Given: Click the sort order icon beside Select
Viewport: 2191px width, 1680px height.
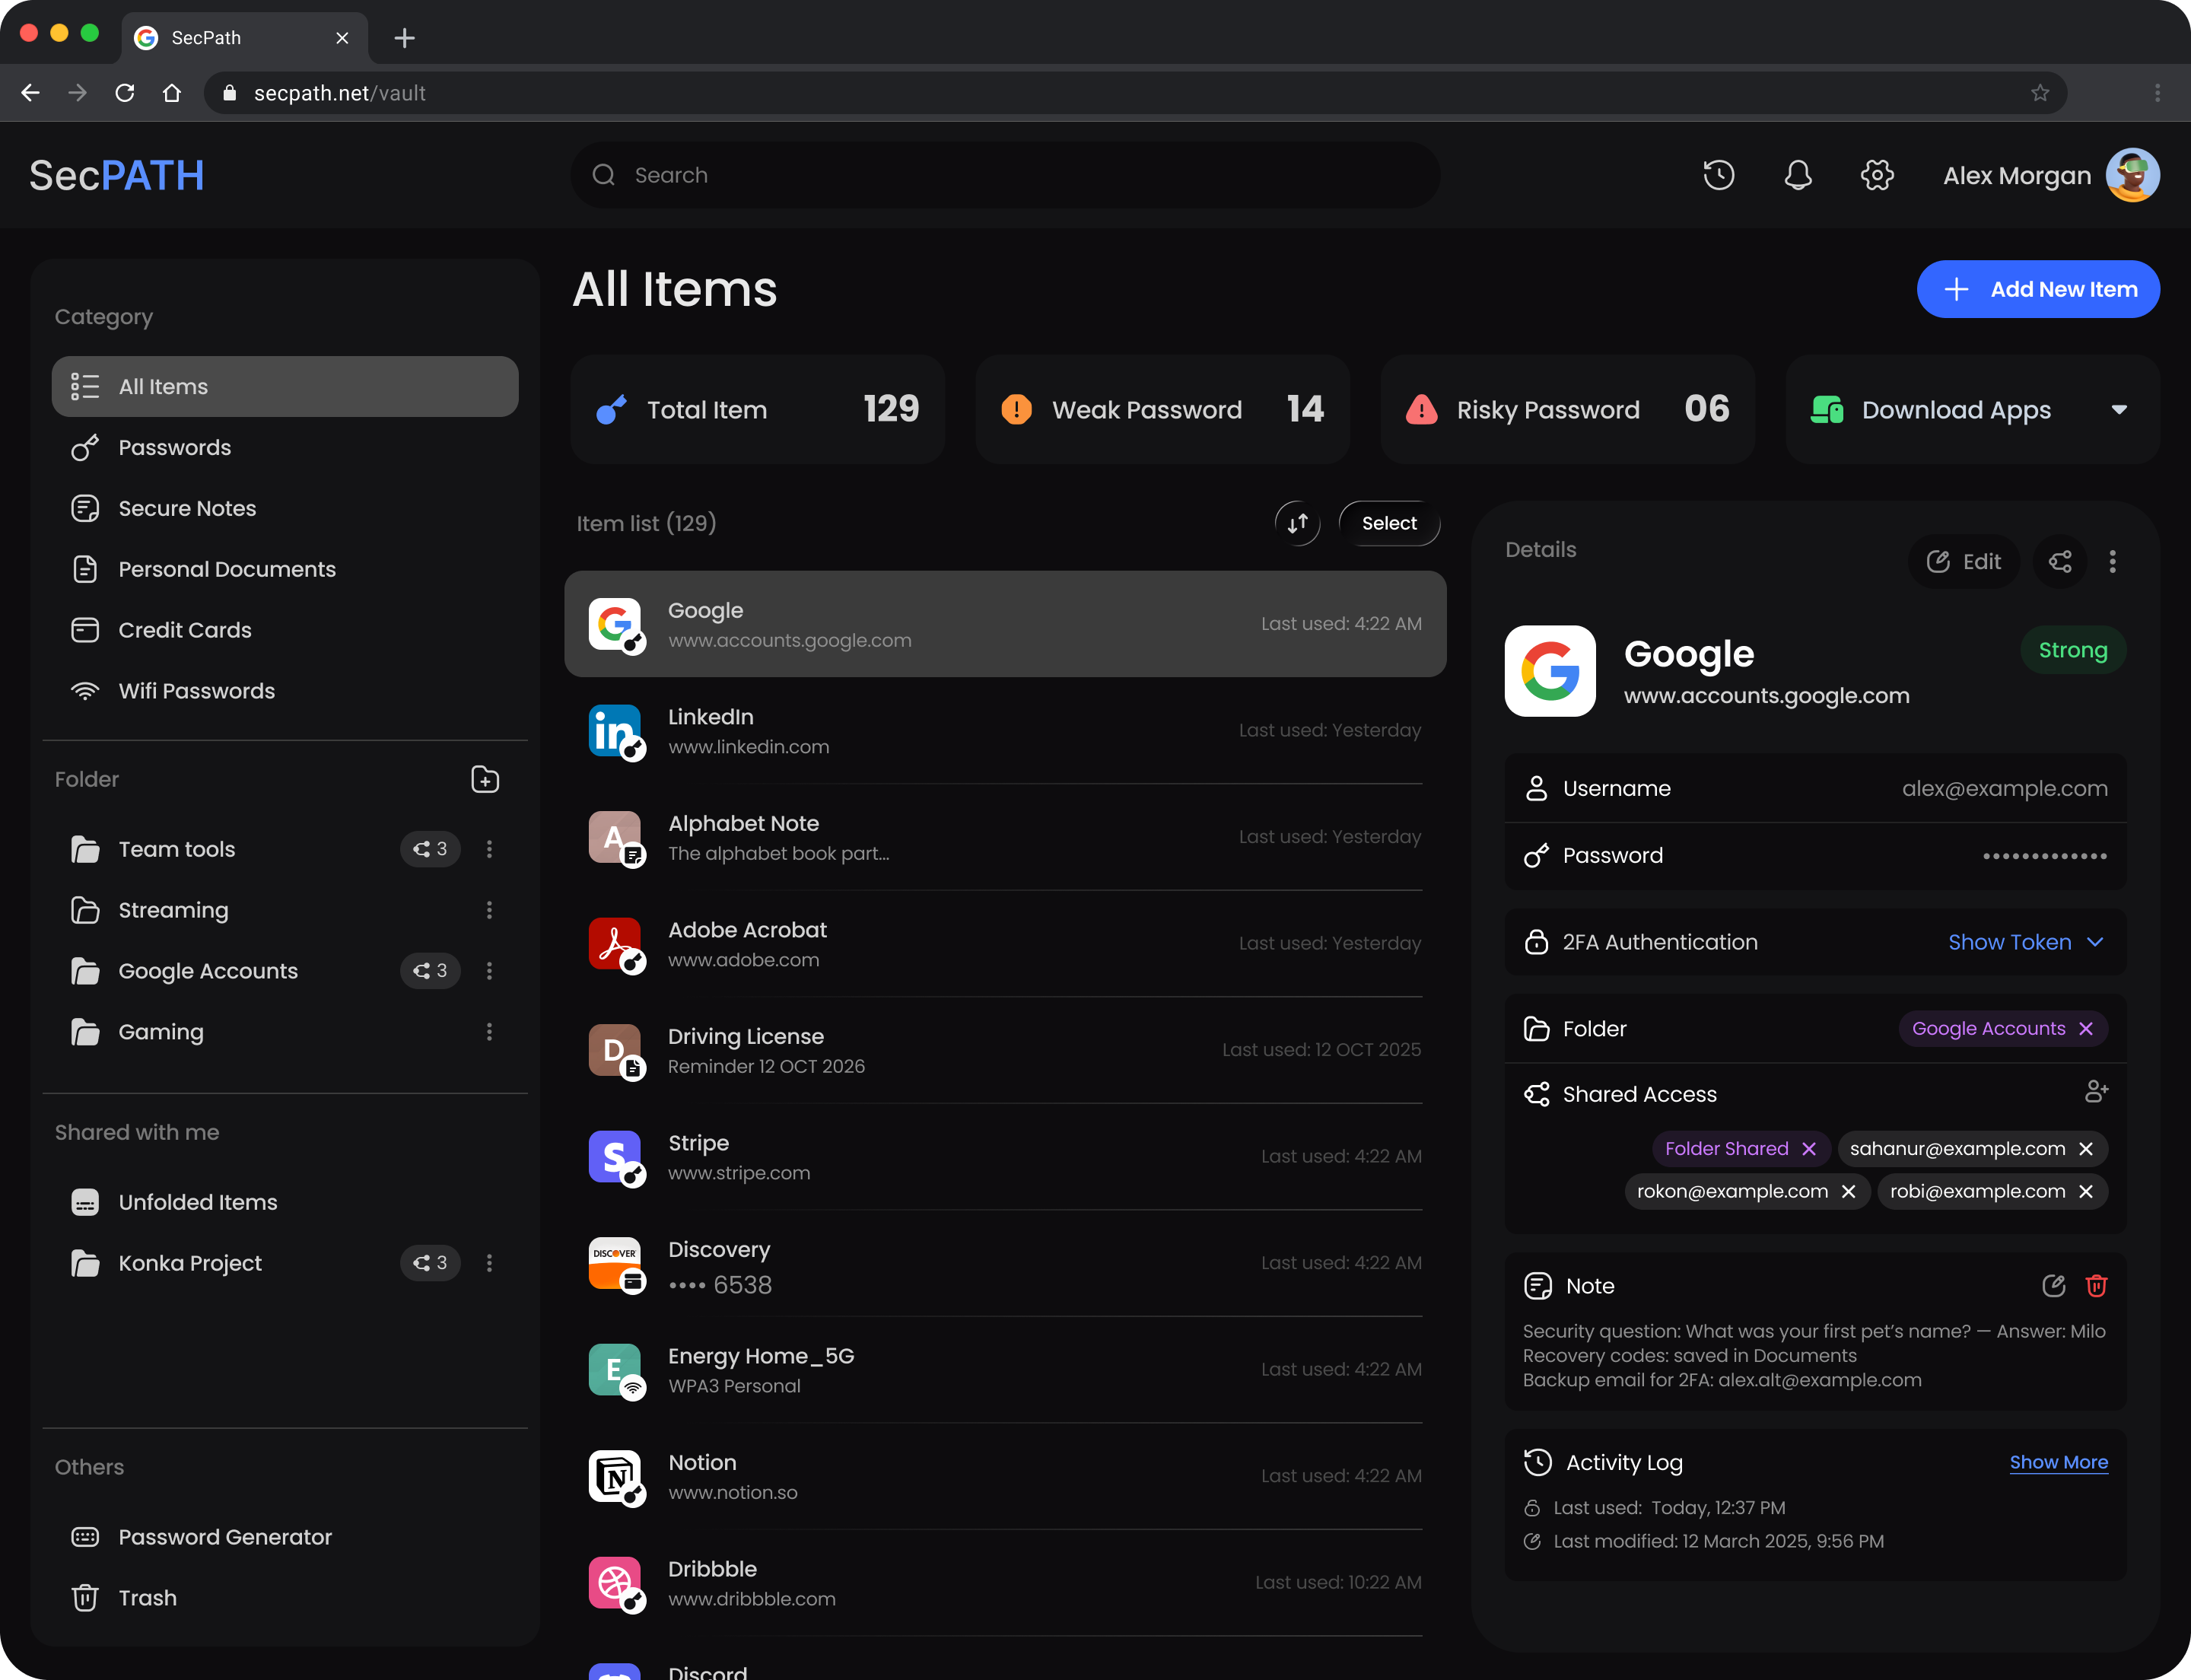Looking at the screenshot, I should point(1297,523).
